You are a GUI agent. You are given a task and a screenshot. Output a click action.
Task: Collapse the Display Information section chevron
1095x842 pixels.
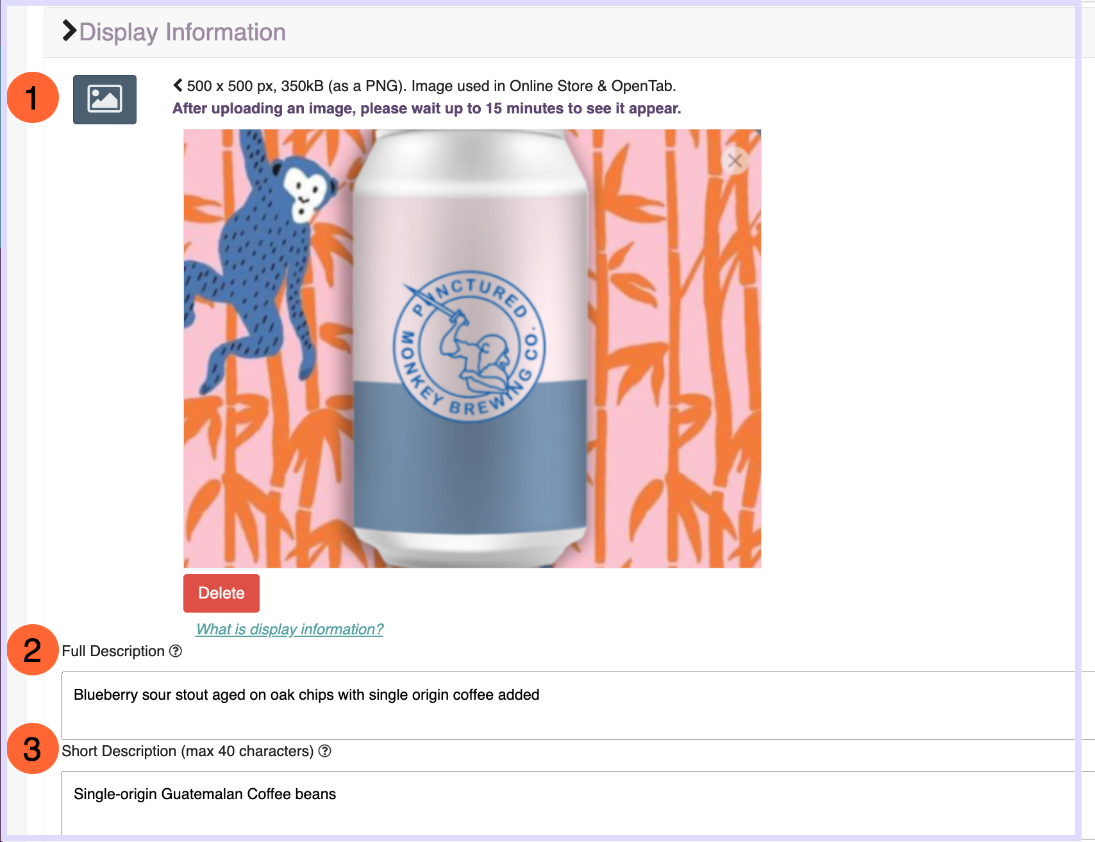(69, 31)
